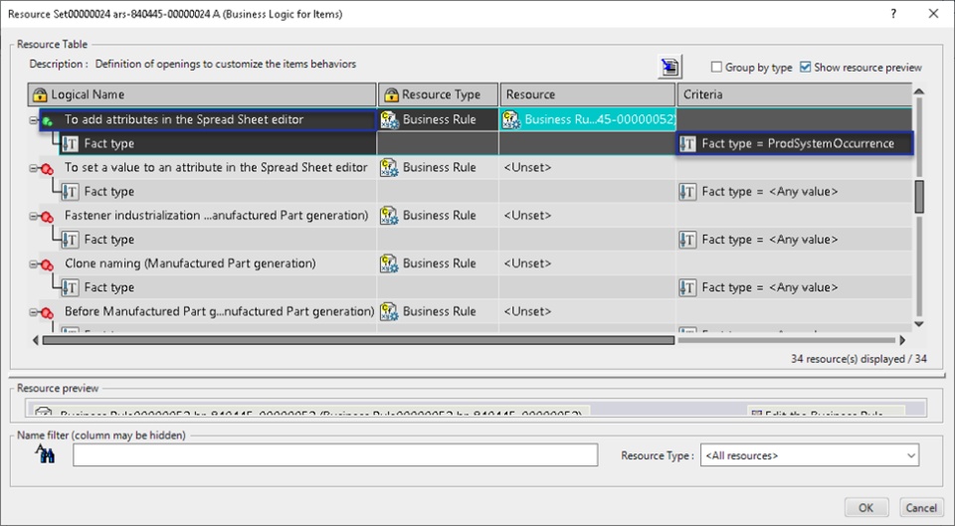Click the Resource column header
The height and width of the screenshot is (526, 955).
click(588, 94)
